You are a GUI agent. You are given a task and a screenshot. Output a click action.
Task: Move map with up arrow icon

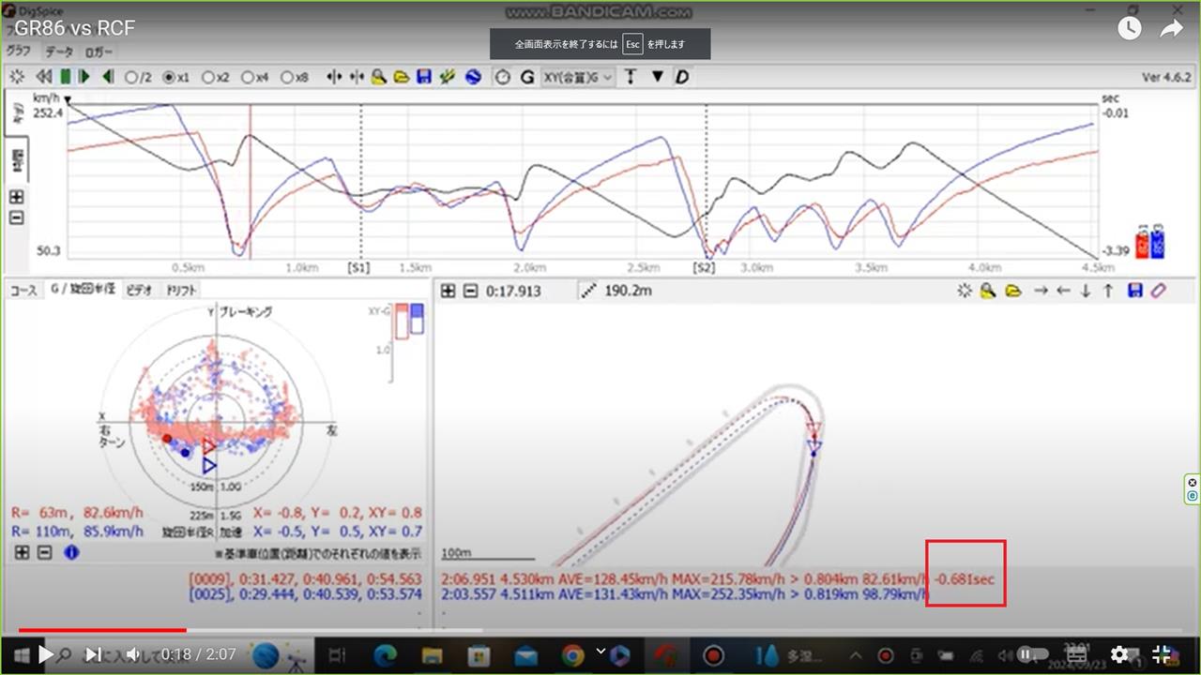pos(1108,291)
